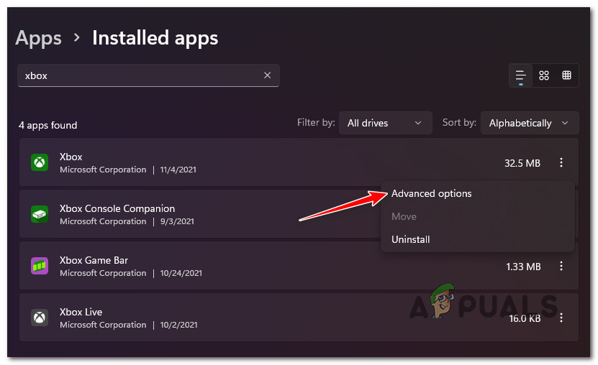598x365 pixels.
Task: Click the Xbox app icon
Action: coord(40,163)
